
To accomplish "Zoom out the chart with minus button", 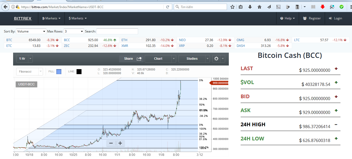I will (111, 143).
